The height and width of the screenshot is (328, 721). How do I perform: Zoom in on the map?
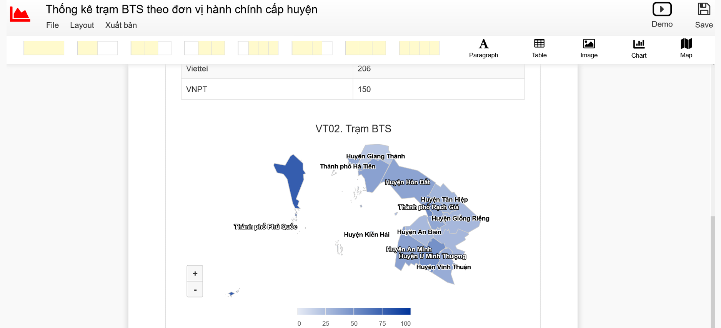(x=195, y=273)
